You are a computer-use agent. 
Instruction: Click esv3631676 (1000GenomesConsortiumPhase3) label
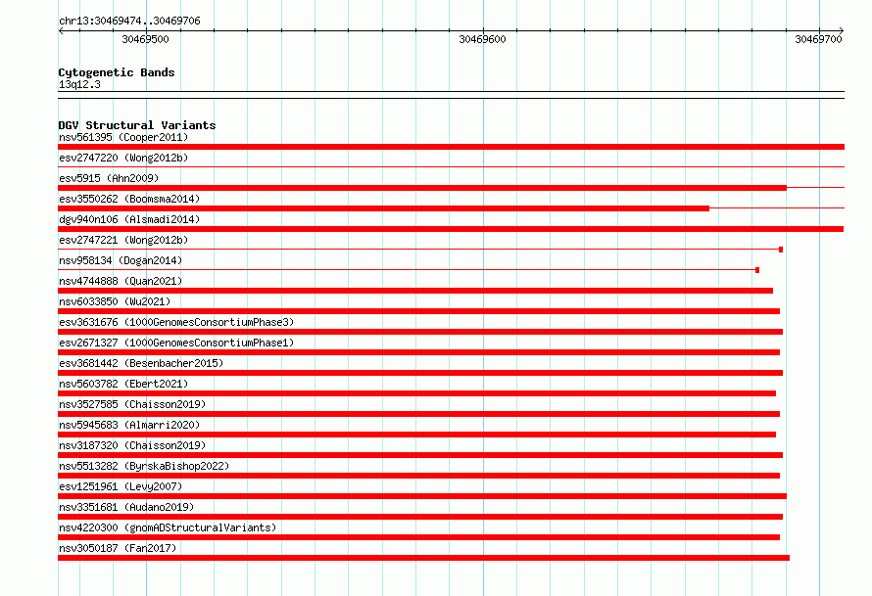point(176,322)
